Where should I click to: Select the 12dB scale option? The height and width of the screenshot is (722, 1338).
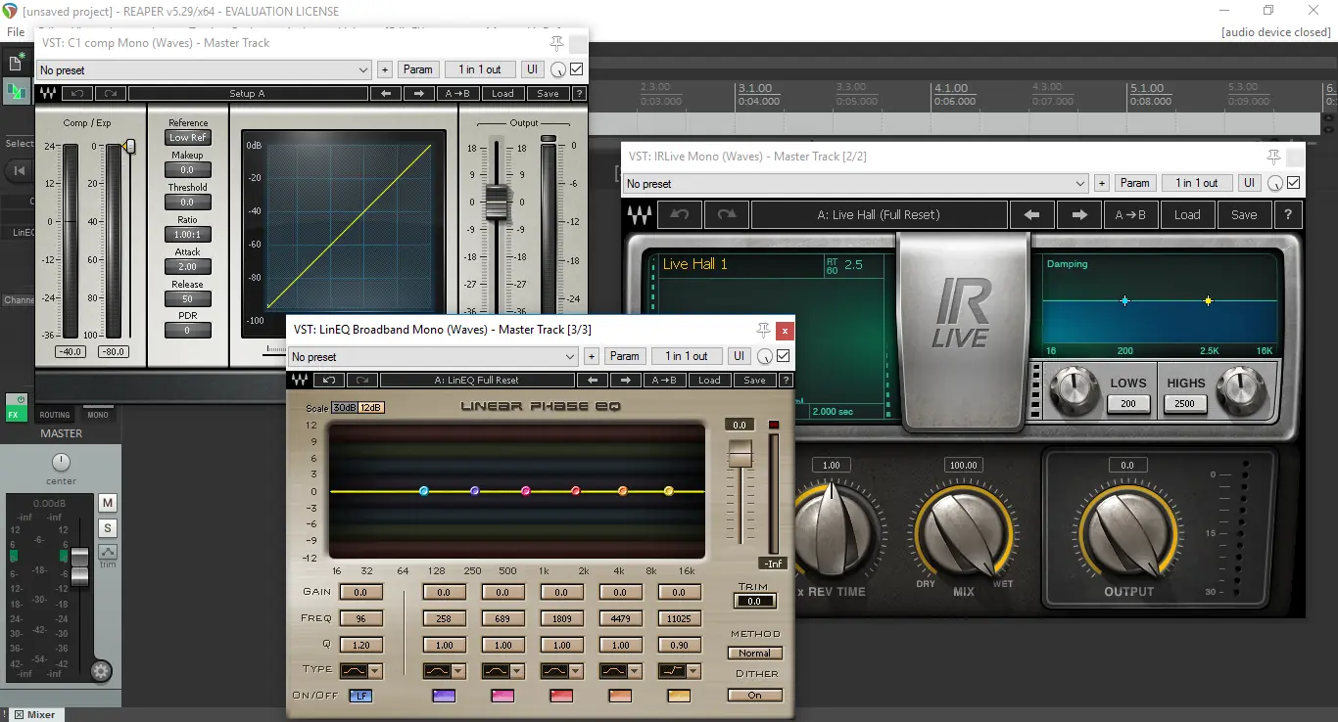click(370, 408)
